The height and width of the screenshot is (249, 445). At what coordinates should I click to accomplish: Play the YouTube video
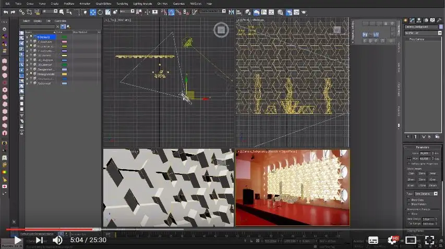(18, 240)
